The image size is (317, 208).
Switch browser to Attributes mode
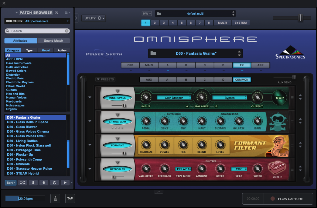pos(21,41)
